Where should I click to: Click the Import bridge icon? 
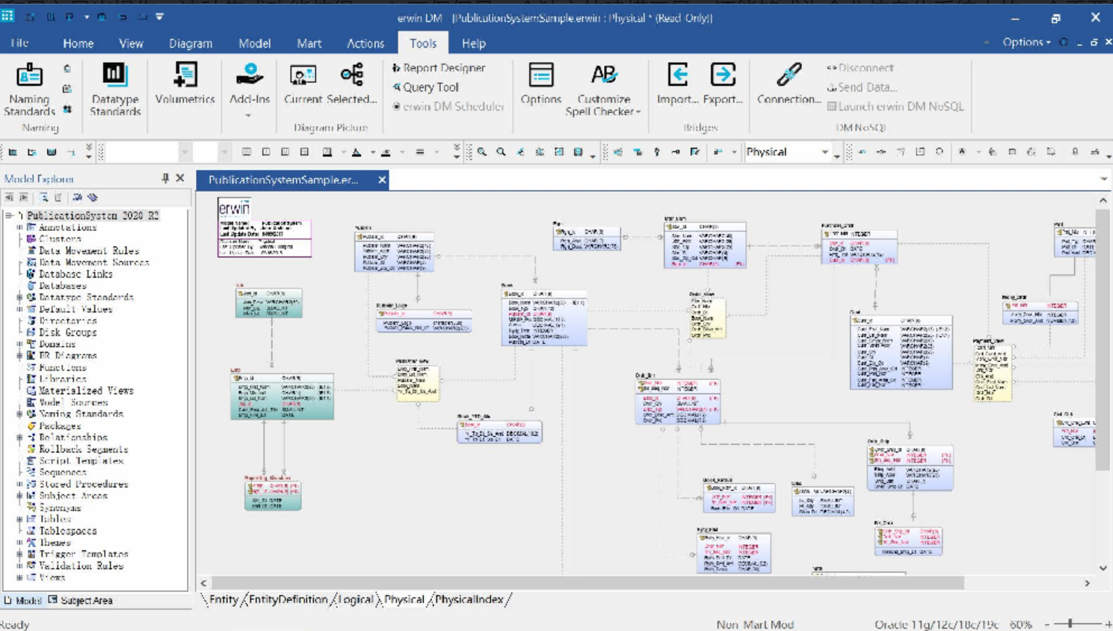677,84
